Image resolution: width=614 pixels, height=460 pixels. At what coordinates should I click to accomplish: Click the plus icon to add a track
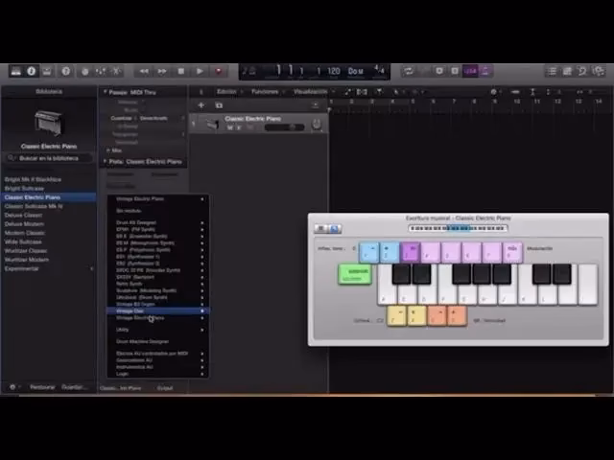tap(201, 105)
